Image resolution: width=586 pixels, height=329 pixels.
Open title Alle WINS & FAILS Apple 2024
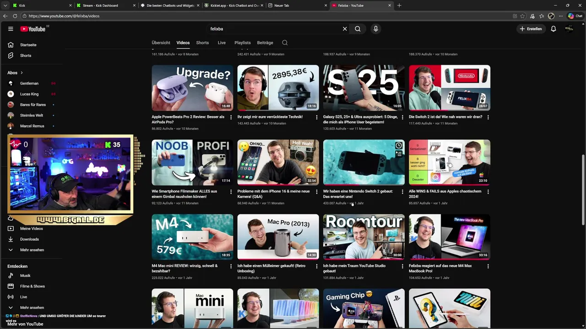pos(445,194)
